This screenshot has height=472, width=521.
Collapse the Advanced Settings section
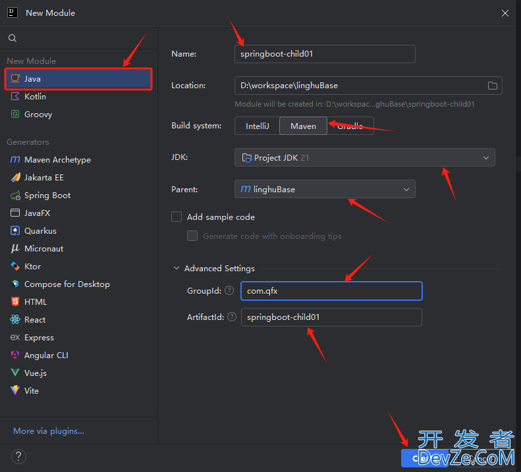177,268
